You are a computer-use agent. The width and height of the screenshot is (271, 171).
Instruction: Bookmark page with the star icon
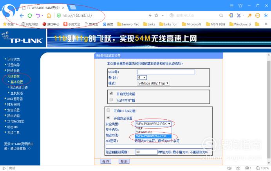coord(156,15)
